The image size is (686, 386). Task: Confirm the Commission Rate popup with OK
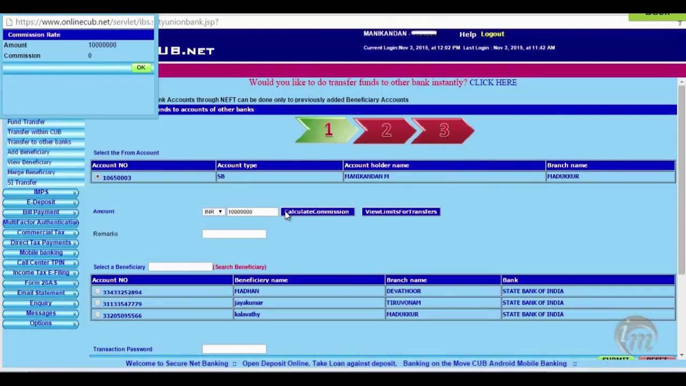tap(141, 68)
